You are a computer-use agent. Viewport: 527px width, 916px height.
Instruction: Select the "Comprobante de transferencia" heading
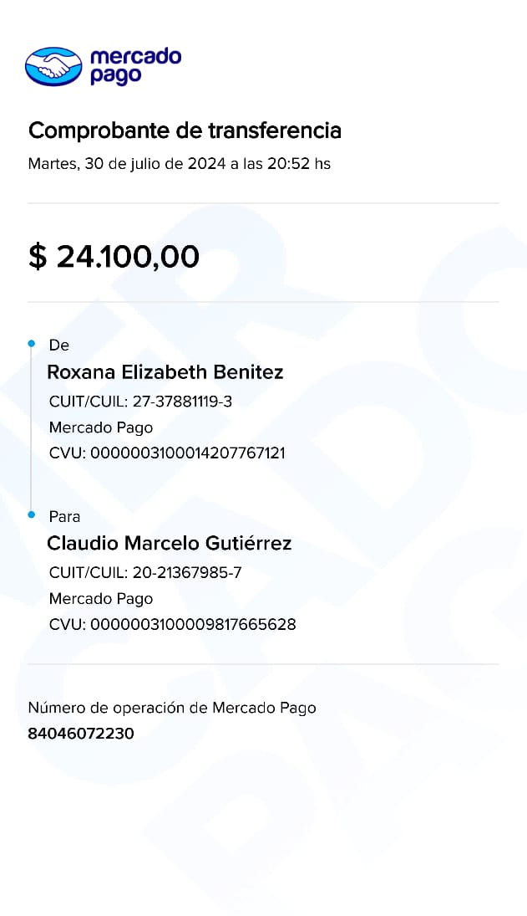coord(185,130)
